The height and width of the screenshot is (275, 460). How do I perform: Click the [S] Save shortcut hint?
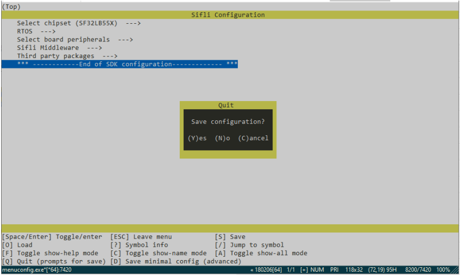[x=230, y=236]
